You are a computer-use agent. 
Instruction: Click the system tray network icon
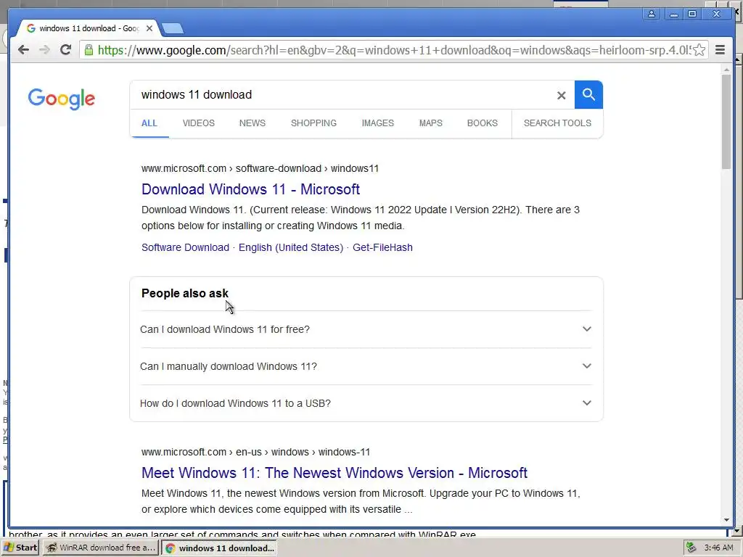tap(691, 548)
